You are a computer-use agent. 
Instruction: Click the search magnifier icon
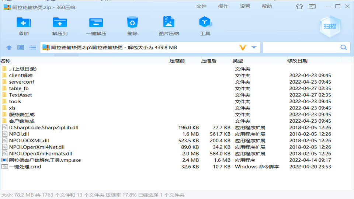pyautogui.click(x=344, y=48)
